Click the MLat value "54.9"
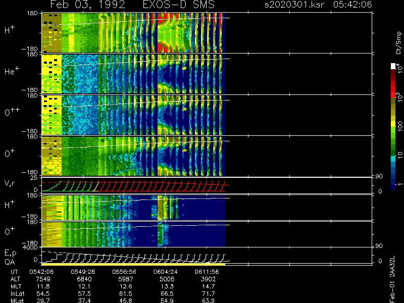 [167, 300]
